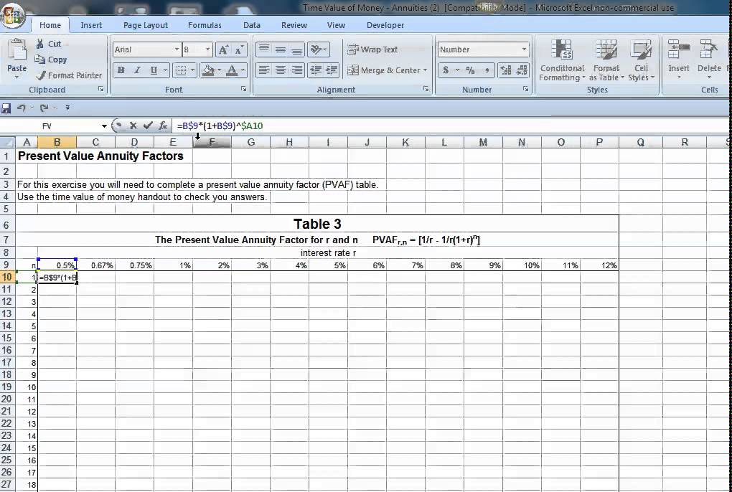Open the Arial font name dropdown
732x492 pixels.
point(177,49)
